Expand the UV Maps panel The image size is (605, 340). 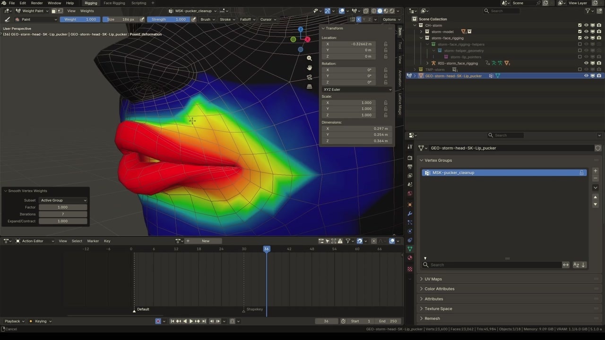[x=433, y=279]
